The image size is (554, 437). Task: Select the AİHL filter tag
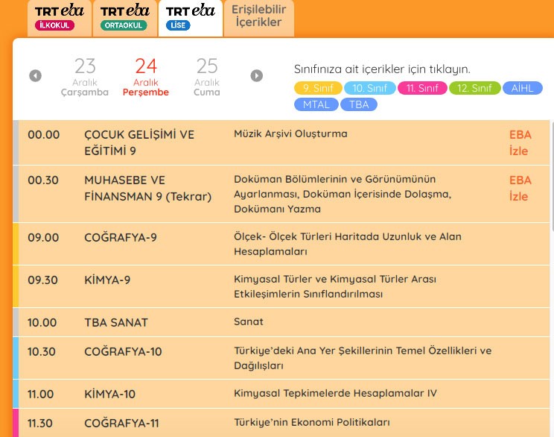tap(523, 88)
